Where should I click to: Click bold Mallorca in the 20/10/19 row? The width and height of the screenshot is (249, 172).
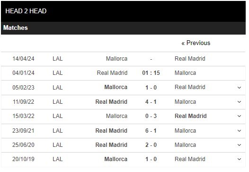pos(116,159)
